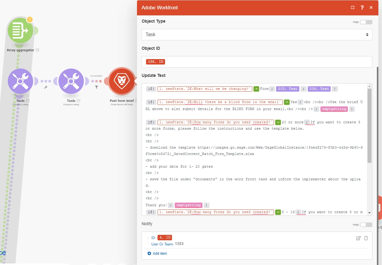Image resolution: width=382 pixels, height=265 pixels.
Task: Select the 186. ID pill in Object ID
Action: pos(155,62)
